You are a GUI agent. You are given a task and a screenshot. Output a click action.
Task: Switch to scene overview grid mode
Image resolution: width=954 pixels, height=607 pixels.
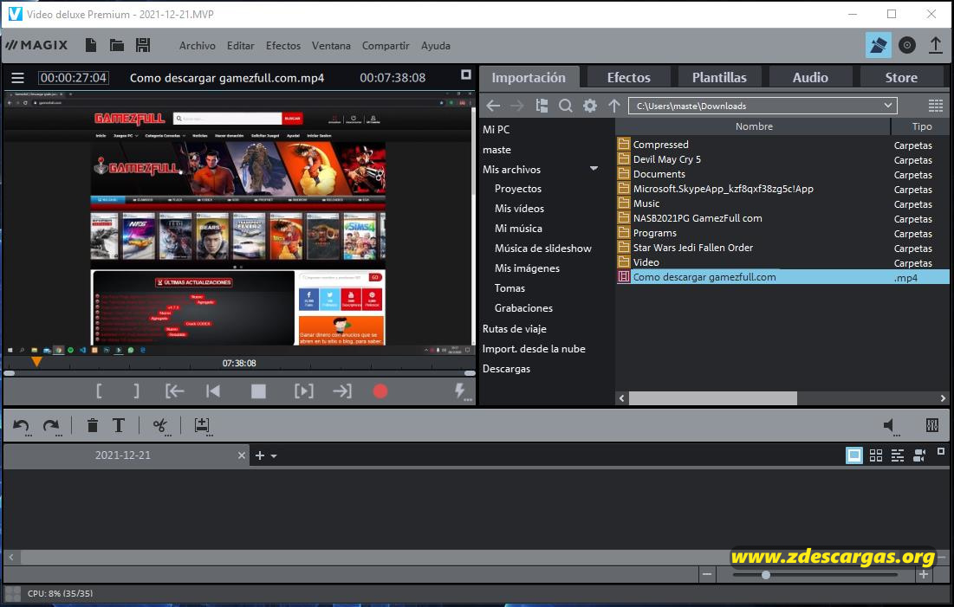click(x=876, y=455)
